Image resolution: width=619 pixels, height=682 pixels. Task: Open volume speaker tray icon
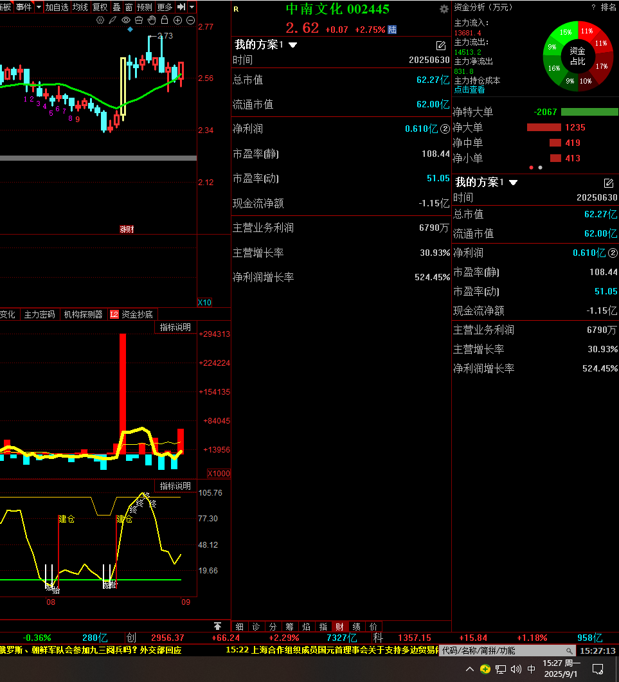(516, 669)
